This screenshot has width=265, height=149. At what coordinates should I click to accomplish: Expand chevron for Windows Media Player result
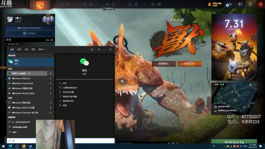(50, 93)
